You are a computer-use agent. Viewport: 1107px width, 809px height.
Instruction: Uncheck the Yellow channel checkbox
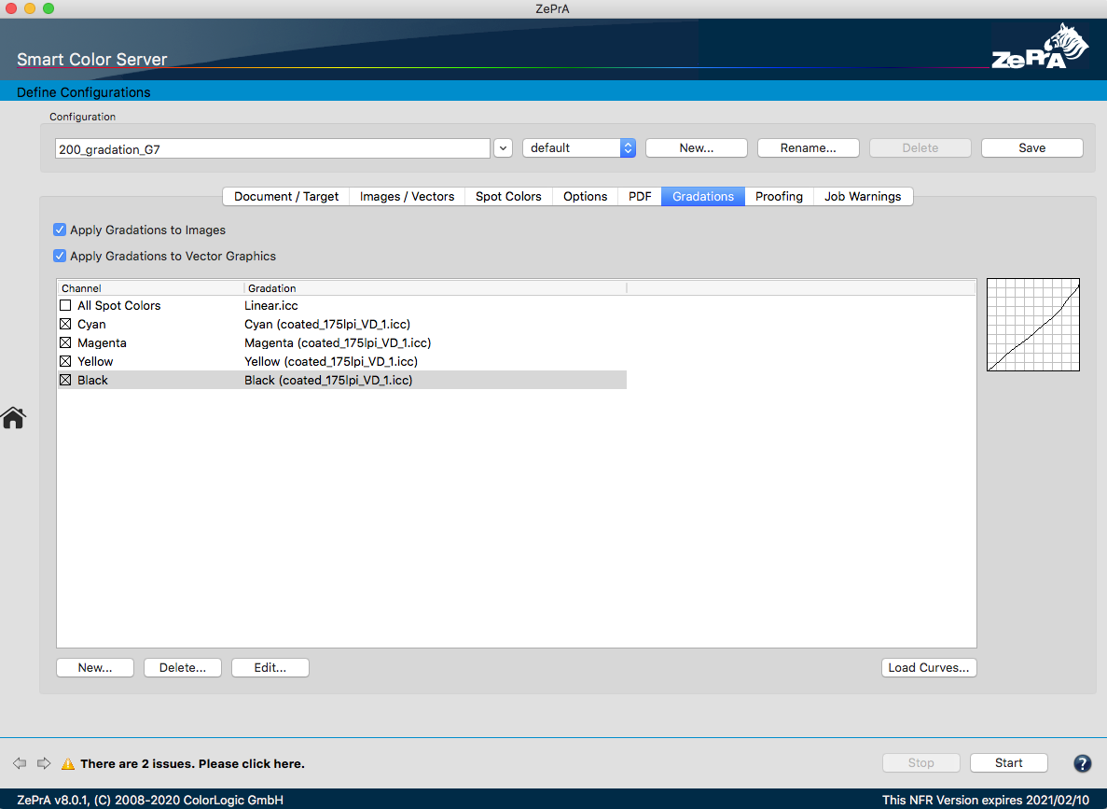[x=65, y=361]
